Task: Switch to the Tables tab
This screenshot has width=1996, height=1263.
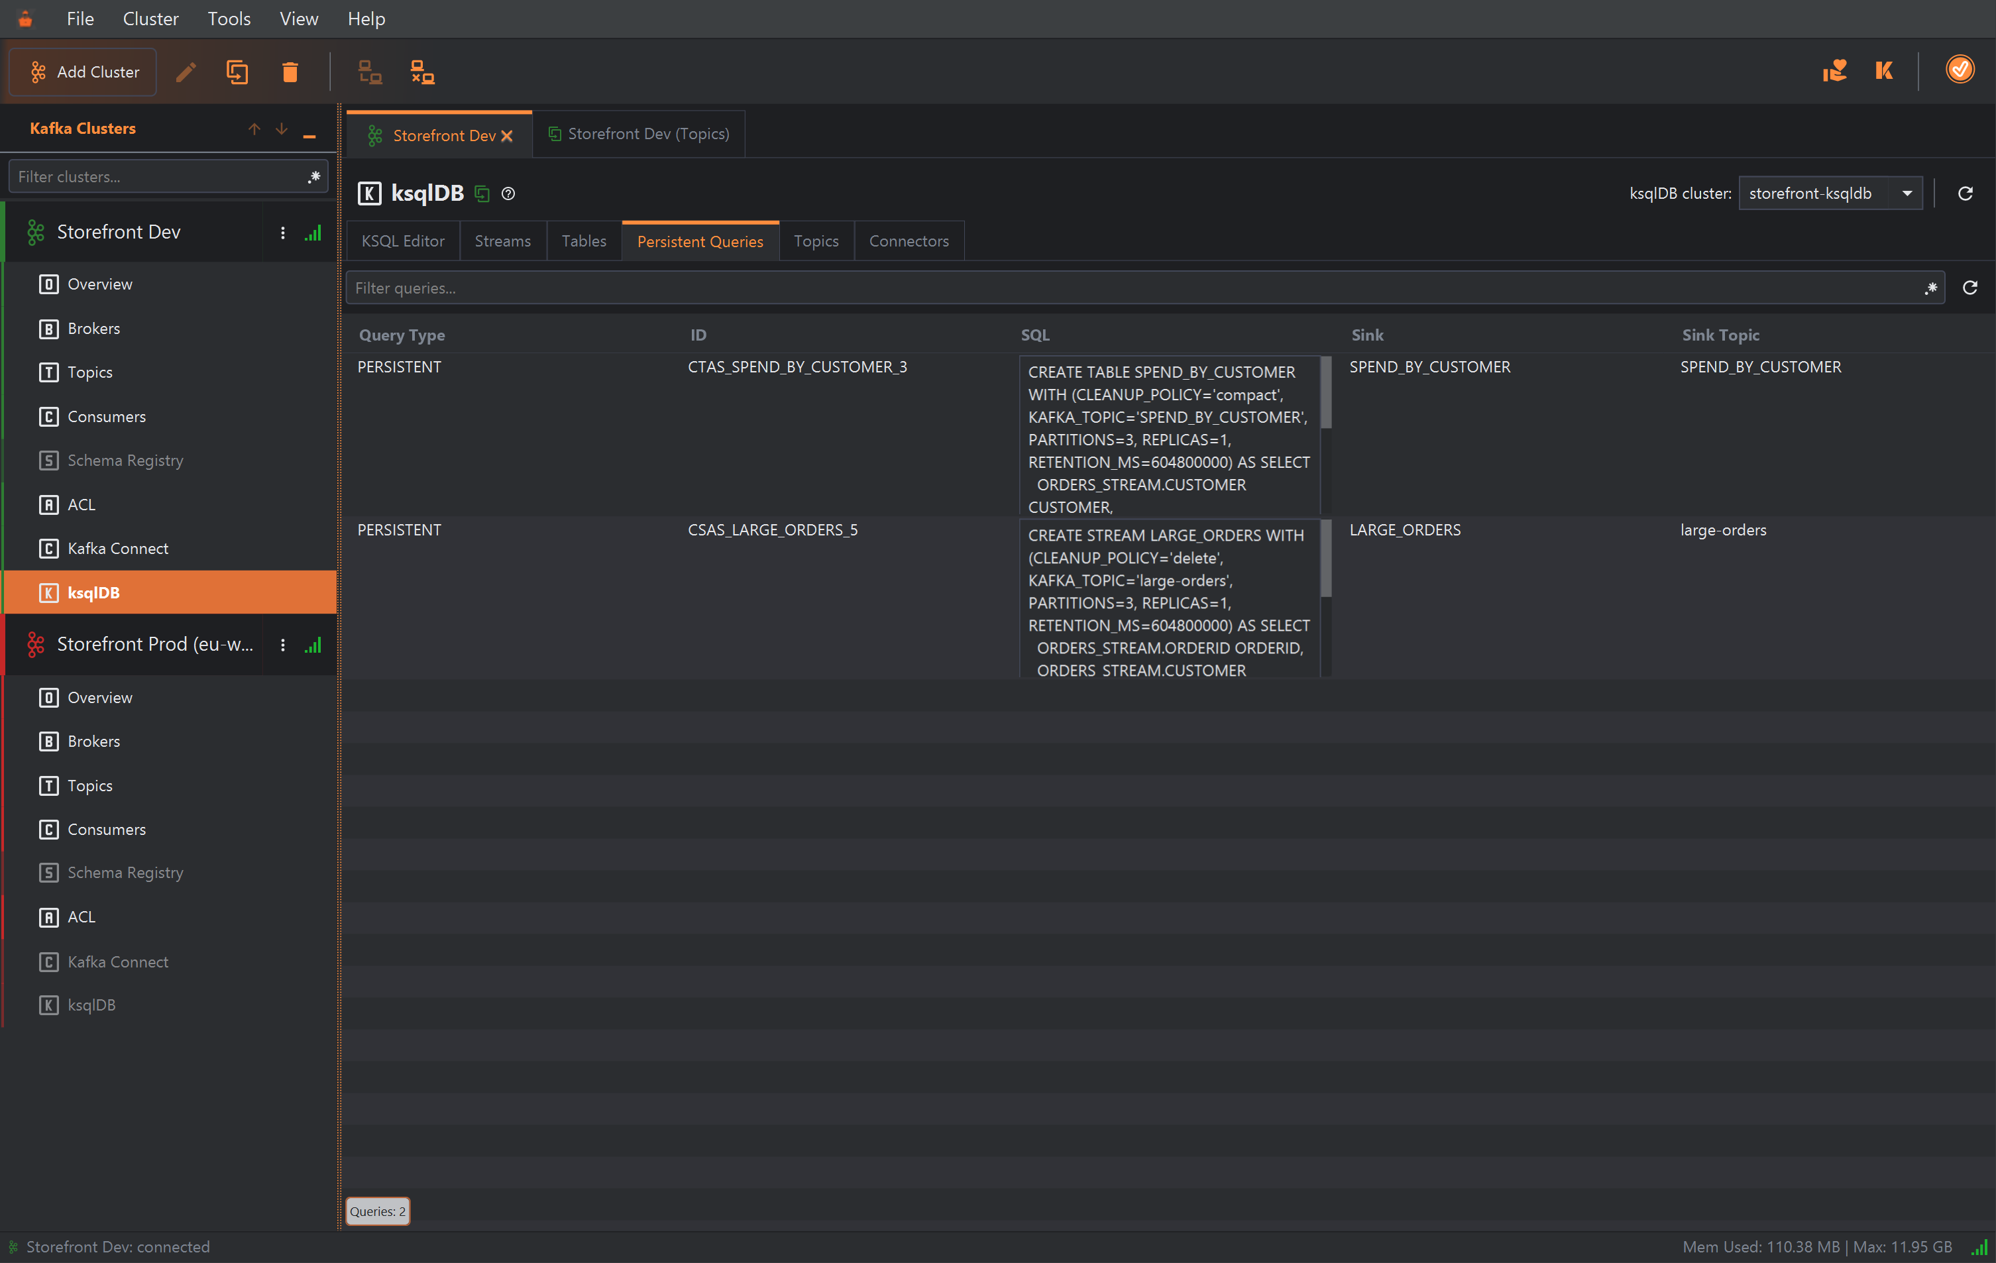Action: (584, 241)
